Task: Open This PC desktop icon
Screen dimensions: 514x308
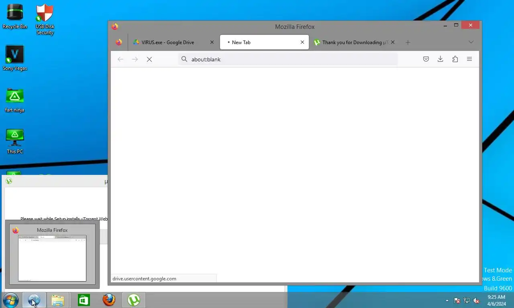Action: coord(15,142)
